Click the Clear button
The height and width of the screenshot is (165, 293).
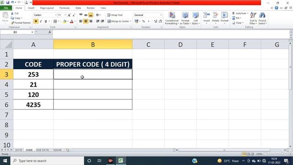coord(238,23)
